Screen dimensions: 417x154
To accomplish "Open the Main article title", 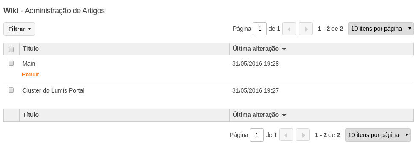I will coord(29,64).
